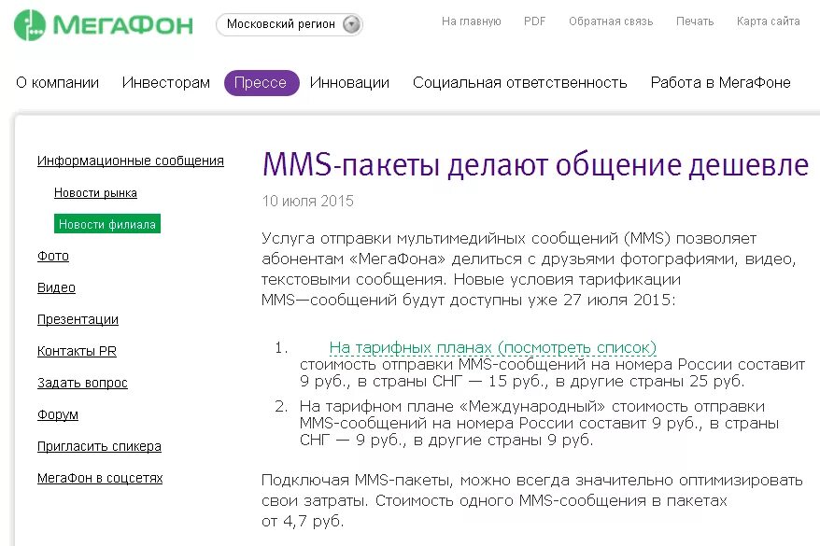Click text «На тарифном плане «Международный»»
Image resolution: width=820 pixels, height=546 pixels.
[452, 406]
